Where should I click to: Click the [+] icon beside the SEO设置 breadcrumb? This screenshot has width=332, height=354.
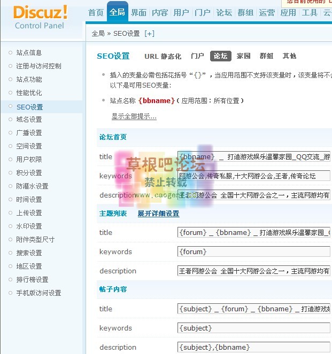(x=150, y=33)
